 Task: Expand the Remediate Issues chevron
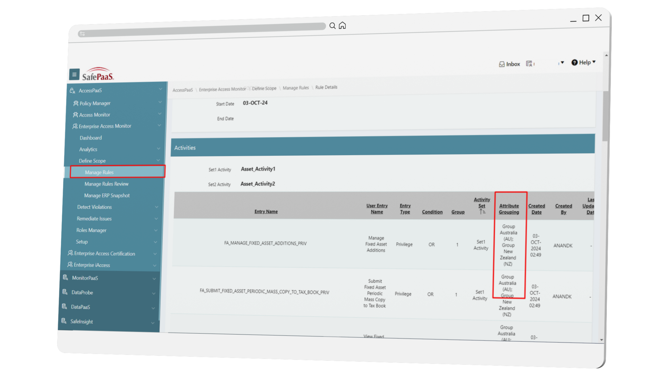click(156, 218)
